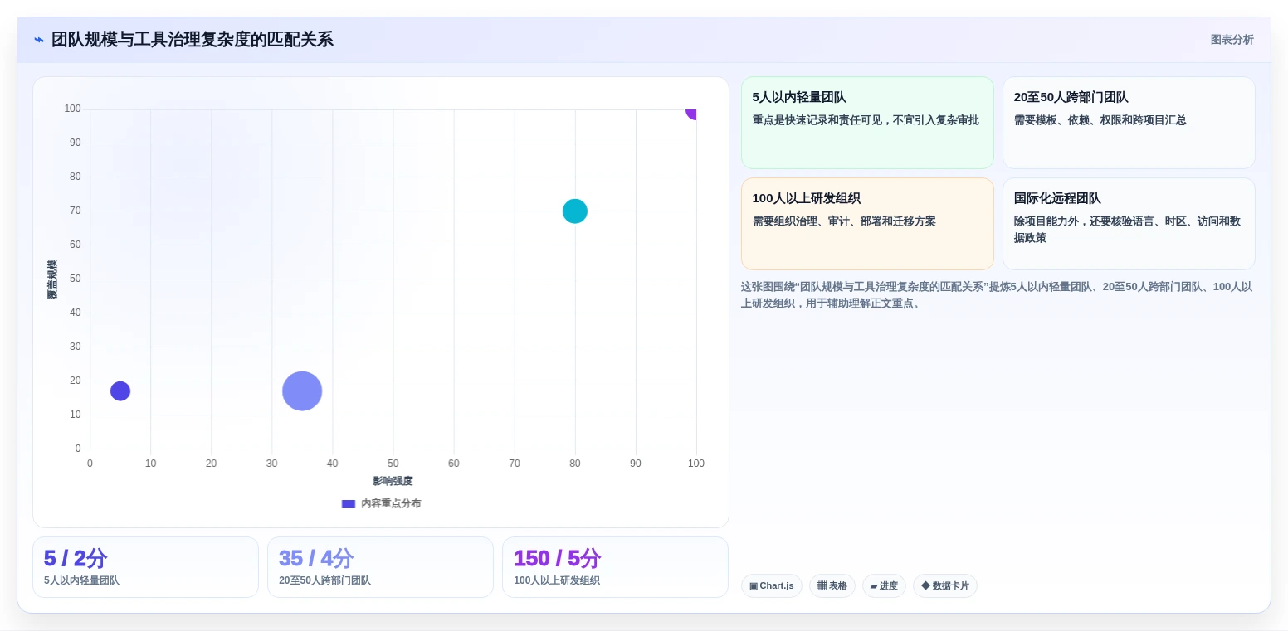
Task: Click the cyan bubble at x=80
Action: [575, 211]
